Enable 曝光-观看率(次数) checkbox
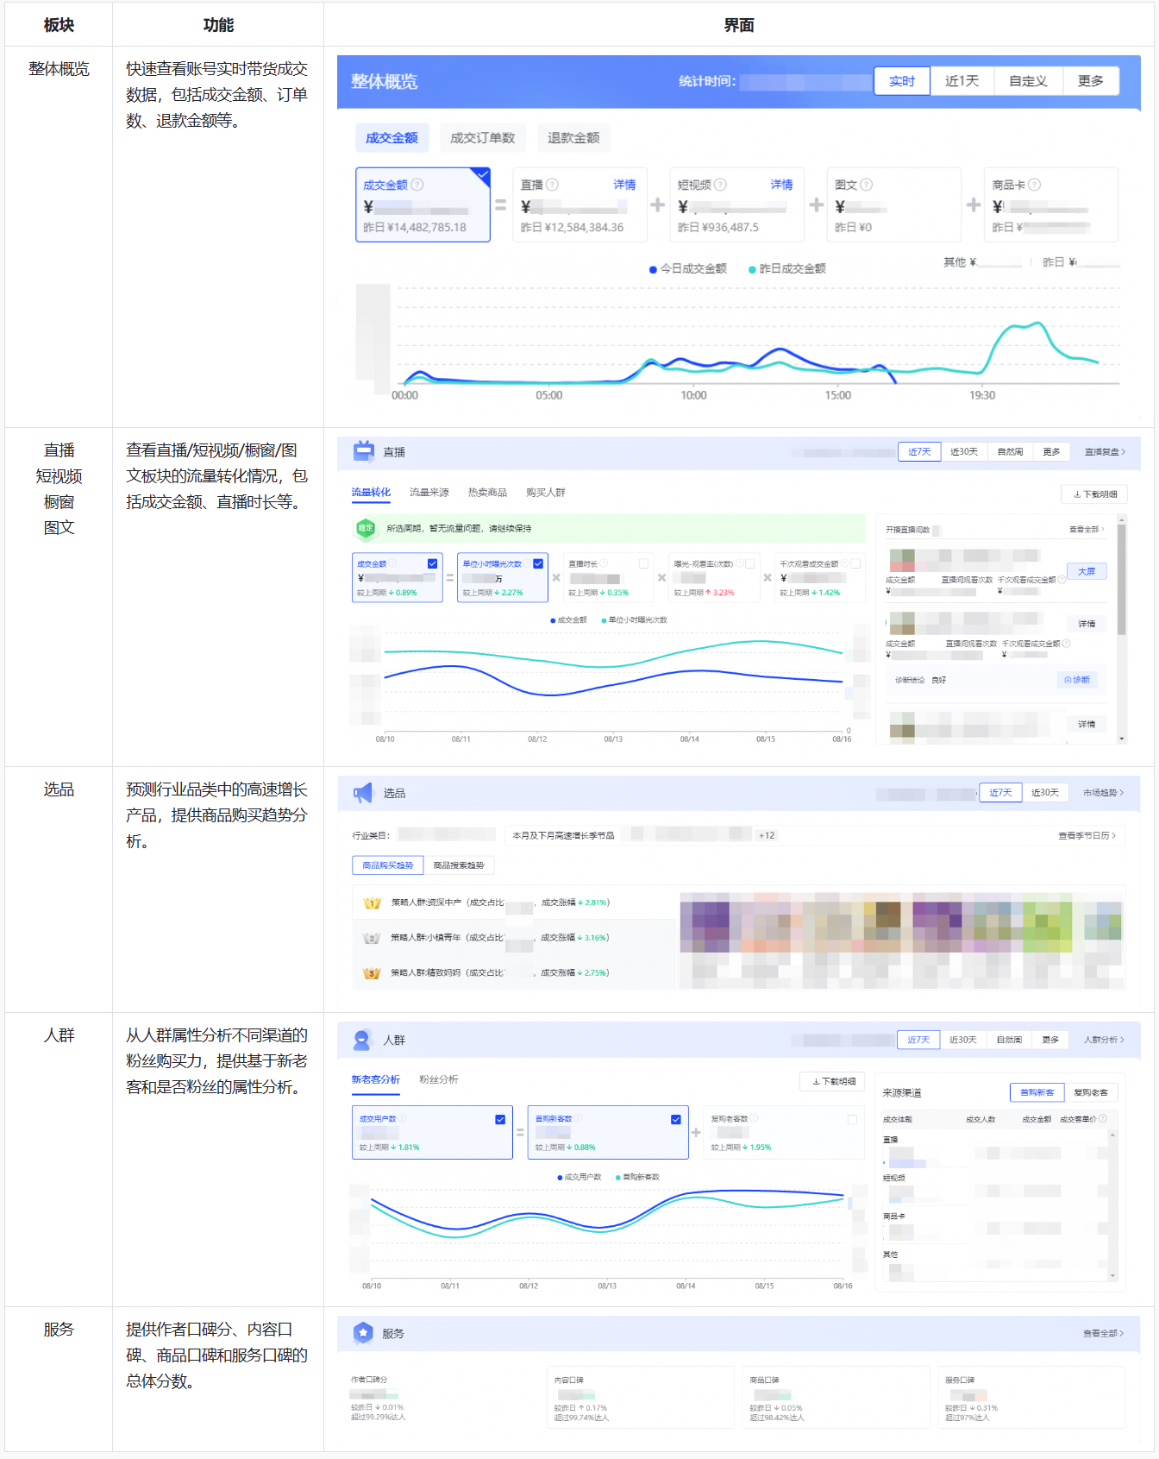 tap(750, 563)
